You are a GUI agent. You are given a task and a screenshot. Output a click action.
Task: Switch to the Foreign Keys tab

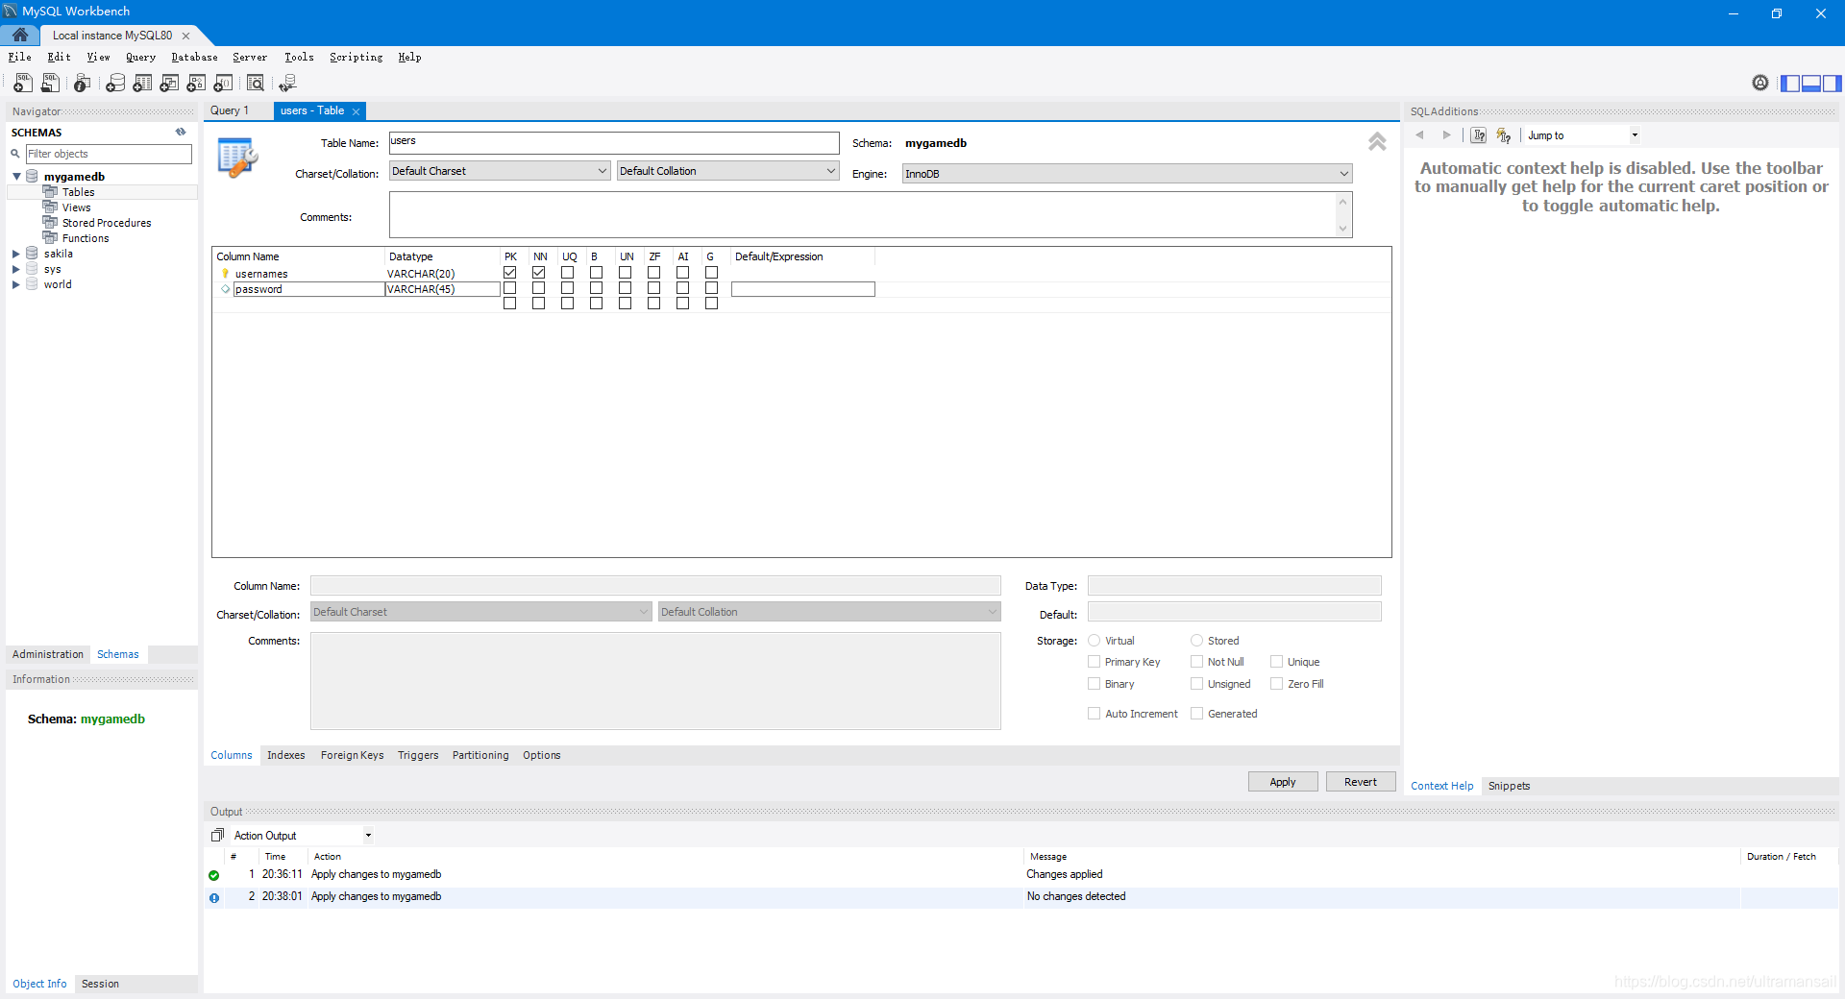(352, 755)
